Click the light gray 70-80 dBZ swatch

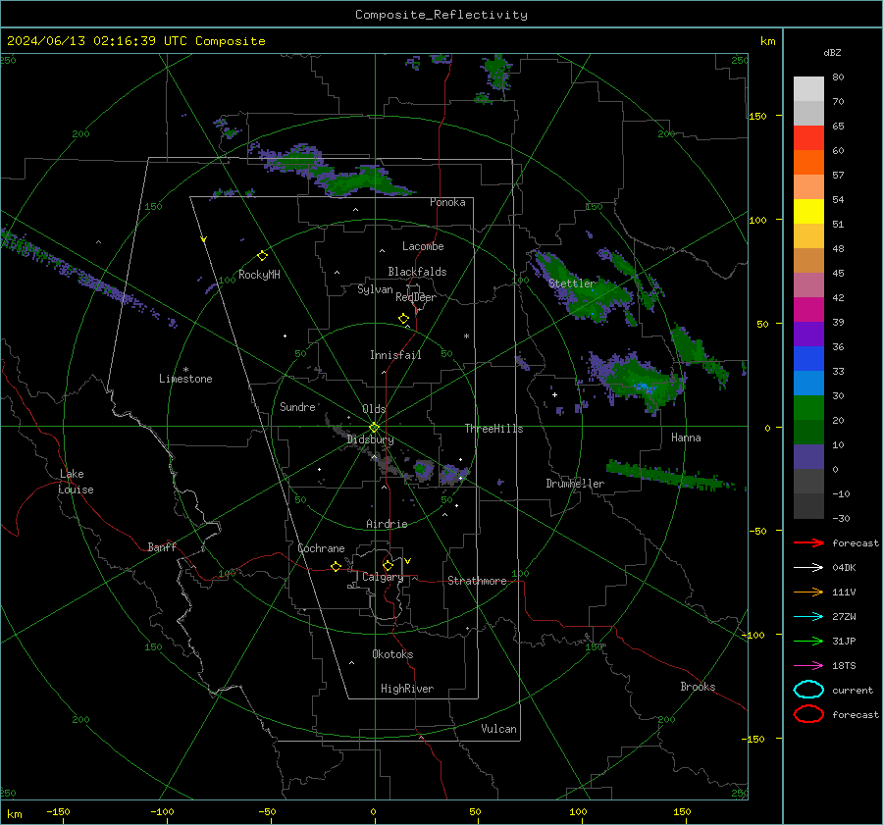(808, 89)
